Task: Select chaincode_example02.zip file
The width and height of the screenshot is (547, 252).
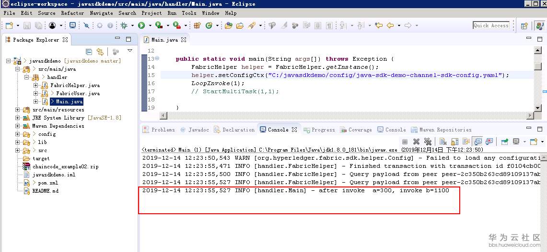Action: click(x=66, y=167)
